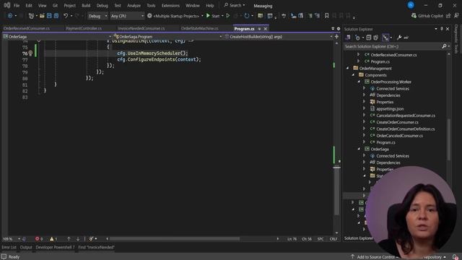The image size is (462, 260).
Task: Go to previous issue up arrow
Action: click(x=69, y=239)
